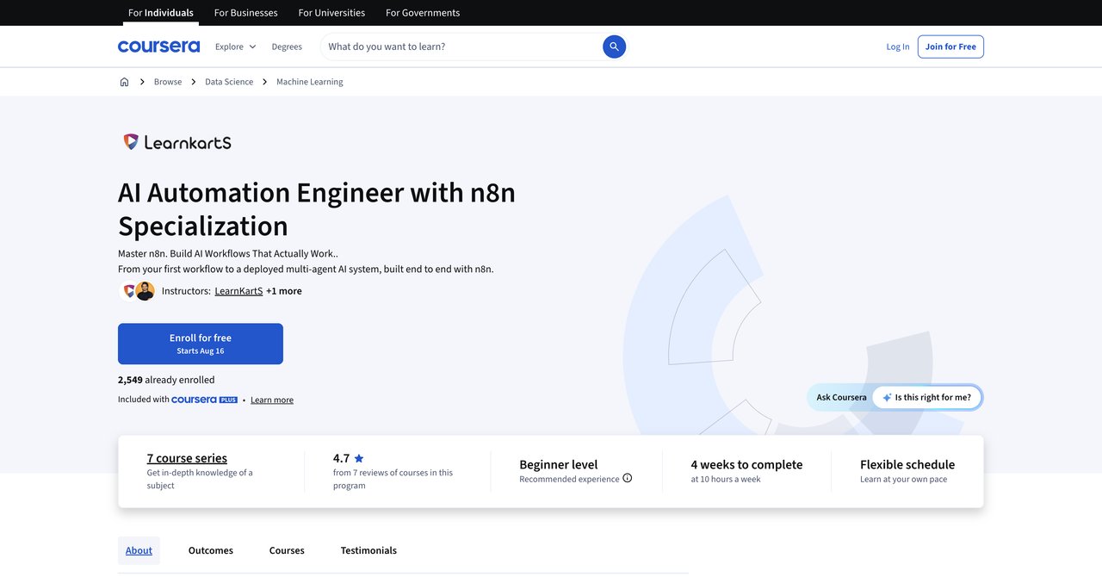
Task: Click the 4.7 rating text
Action: click(342, 458)
